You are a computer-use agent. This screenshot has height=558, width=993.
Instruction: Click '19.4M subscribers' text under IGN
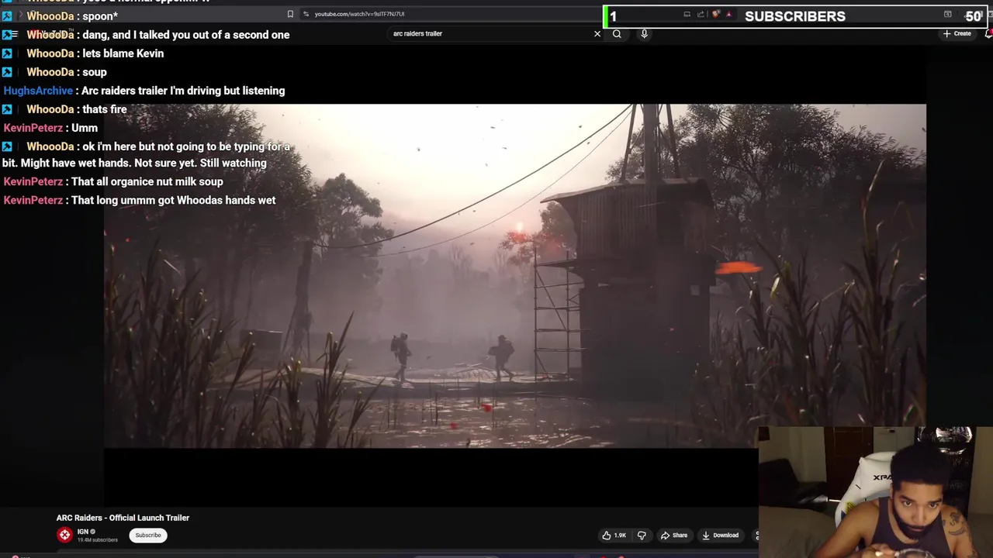point(97,539)
